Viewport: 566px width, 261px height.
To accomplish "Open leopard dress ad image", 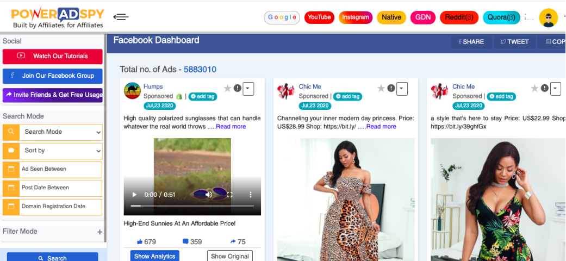I will (x=346, y=199).
